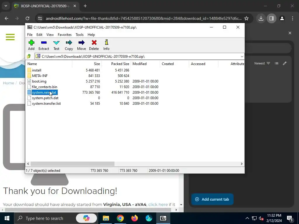Open the Newest sort dropdown in side panel

[262, 63]
